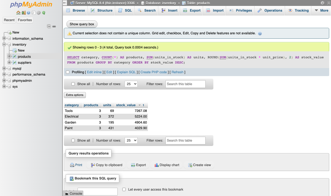Viewport: 331px width, 196px height.
Task: Expand the mysql database node
Action: [4, 68]
